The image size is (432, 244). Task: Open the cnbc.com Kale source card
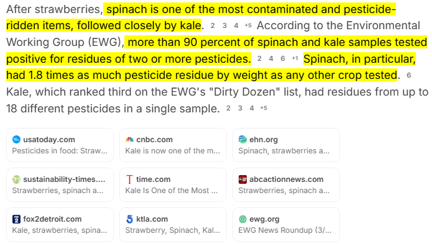coord(173,145)
